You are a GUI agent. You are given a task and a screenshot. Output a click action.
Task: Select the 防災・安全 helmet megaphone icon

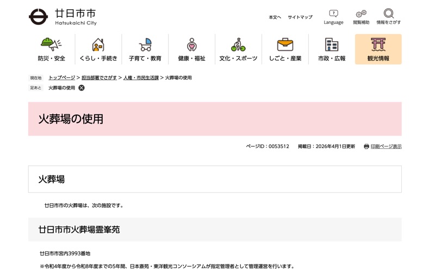(x=51, y=44)
